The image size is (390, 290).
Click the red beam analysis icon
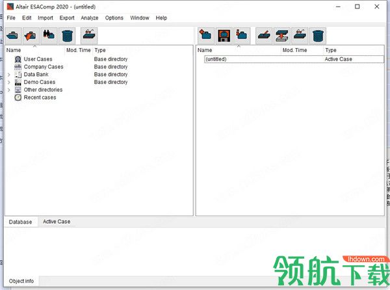(x=282, y=36)
